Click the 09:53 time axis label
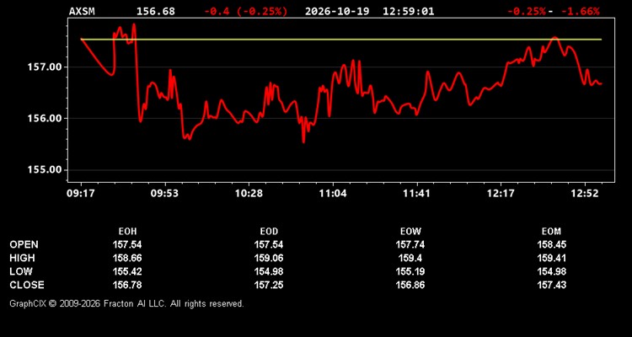632x337 pixels. click(x=164, y=194)
